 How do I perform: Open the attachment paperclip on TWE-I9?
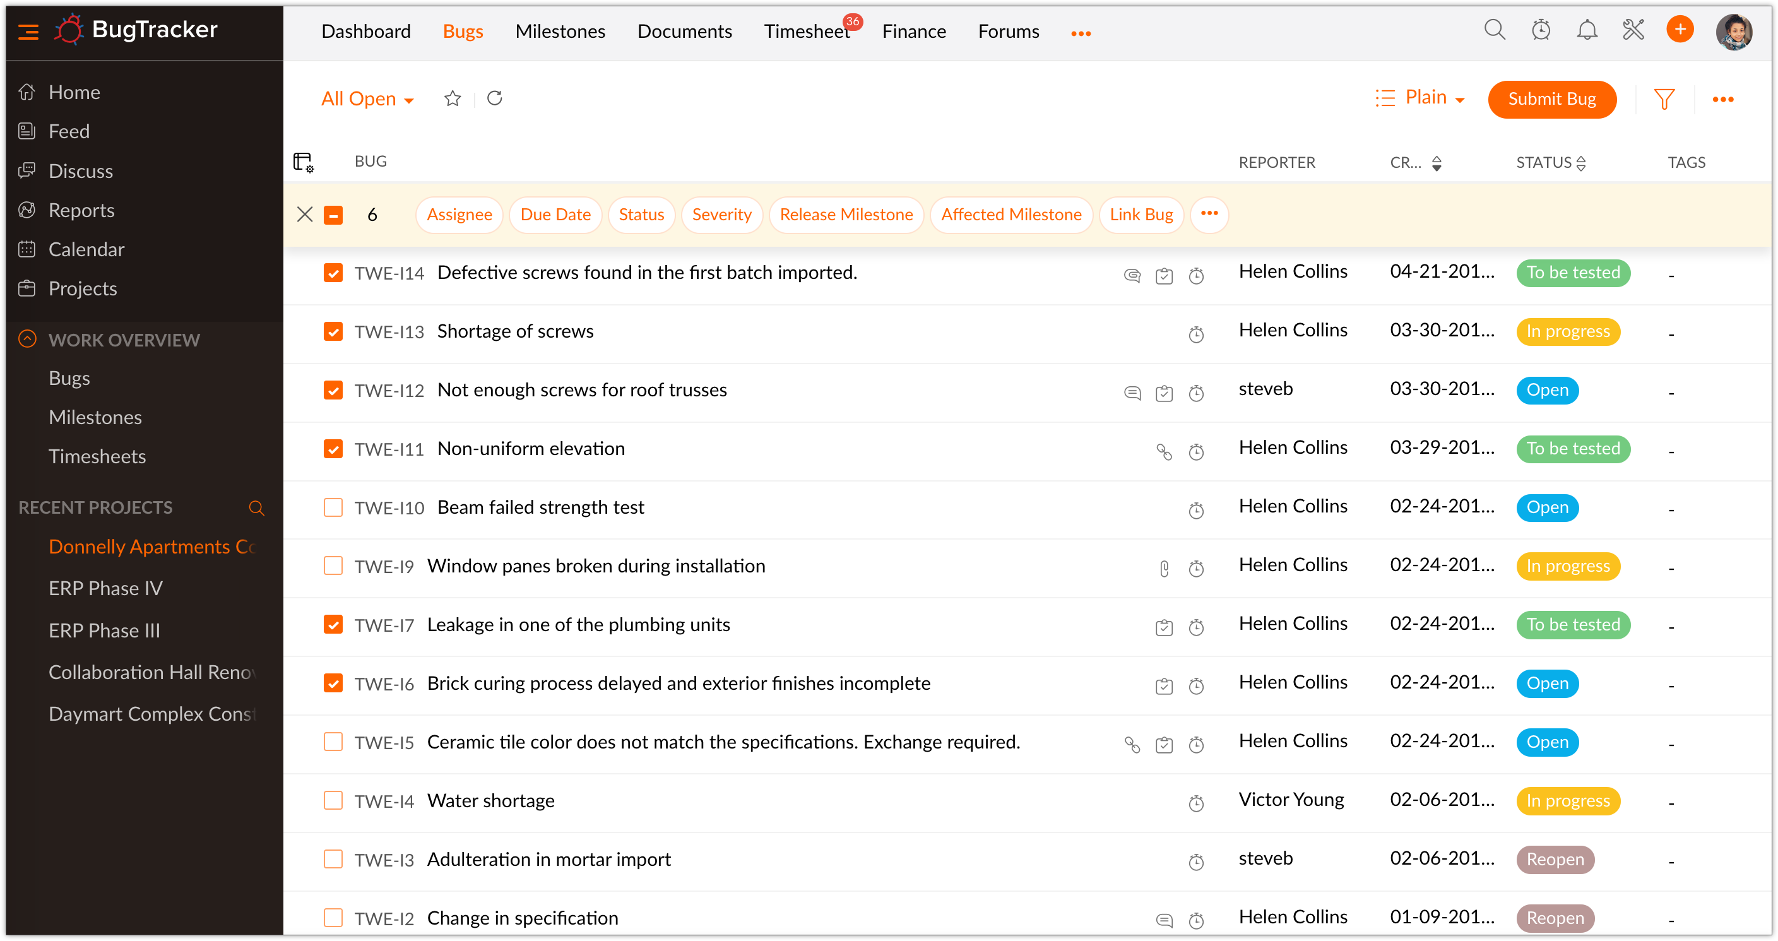coord(1164,569)
